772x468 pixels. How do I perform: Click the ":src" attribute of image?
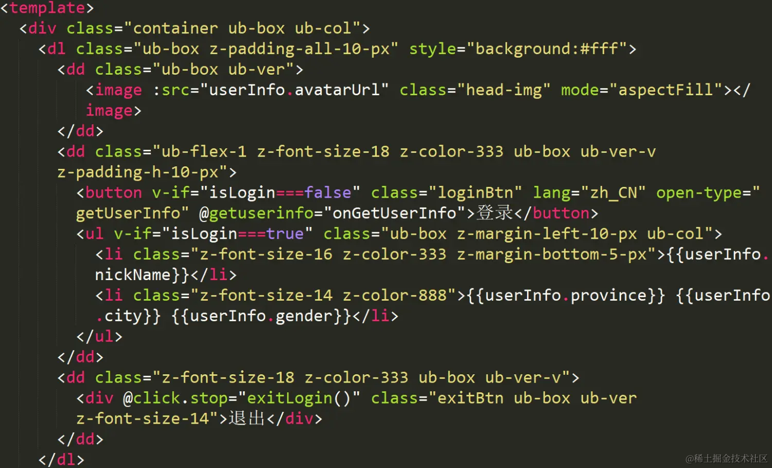pos(171,90)
